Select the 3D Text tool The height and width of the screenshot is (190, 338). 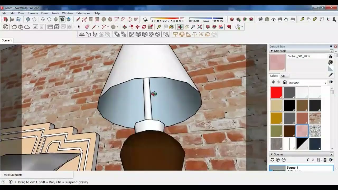point(334,19)
